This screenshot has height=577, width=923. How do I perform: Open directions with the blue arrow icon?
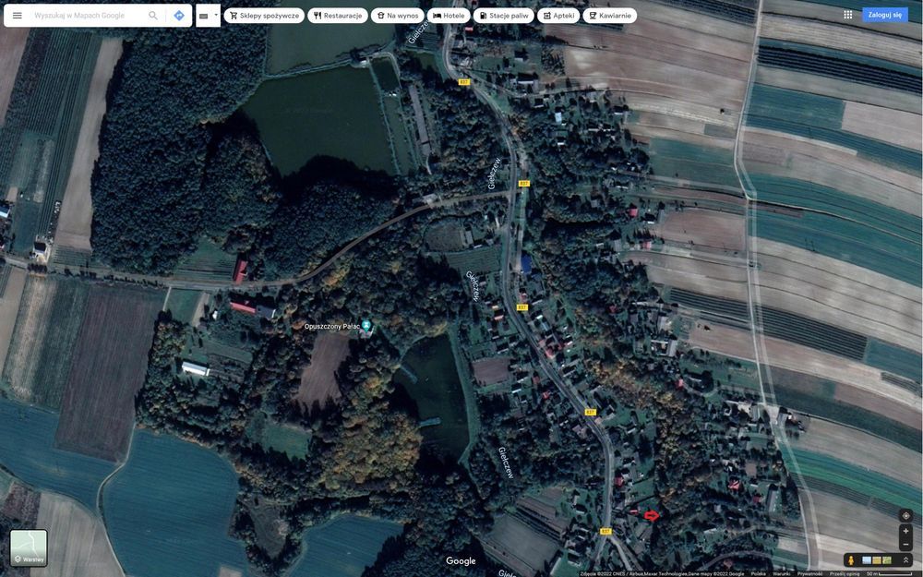(179, 16)
